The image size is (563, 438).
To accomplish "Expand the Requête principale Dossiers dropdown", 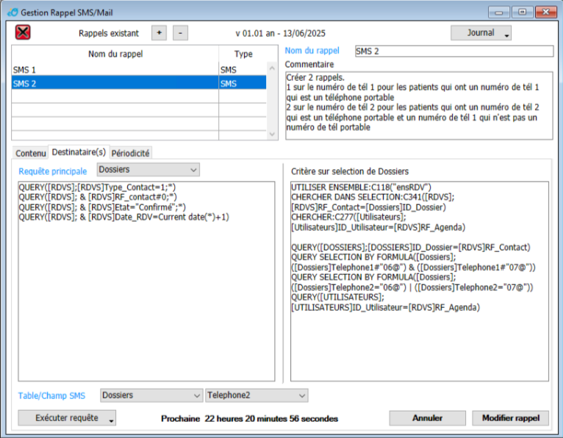I will [148, 170].
